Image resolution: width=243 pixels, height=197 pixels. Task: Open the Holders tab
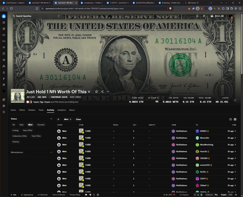point(32,110)
